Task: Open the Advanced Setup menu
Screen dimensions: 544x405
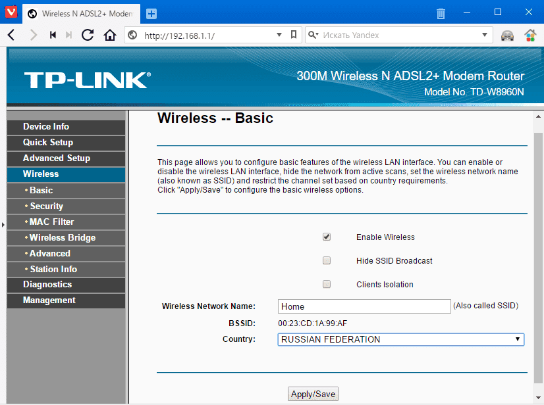Action: pyautogui.click(x=66, y=158)
